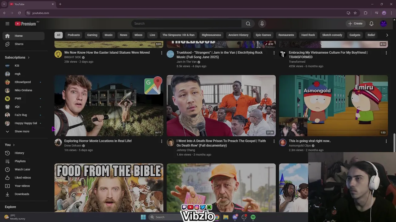396x222 pixels.
Task: Click the page vertical scrollbar thumb
Action: click(x=394, y=143)
